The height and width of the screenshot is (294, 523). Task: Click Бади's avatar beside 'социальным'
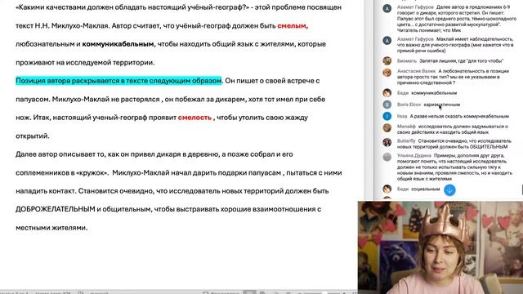[x=387, y=189]
